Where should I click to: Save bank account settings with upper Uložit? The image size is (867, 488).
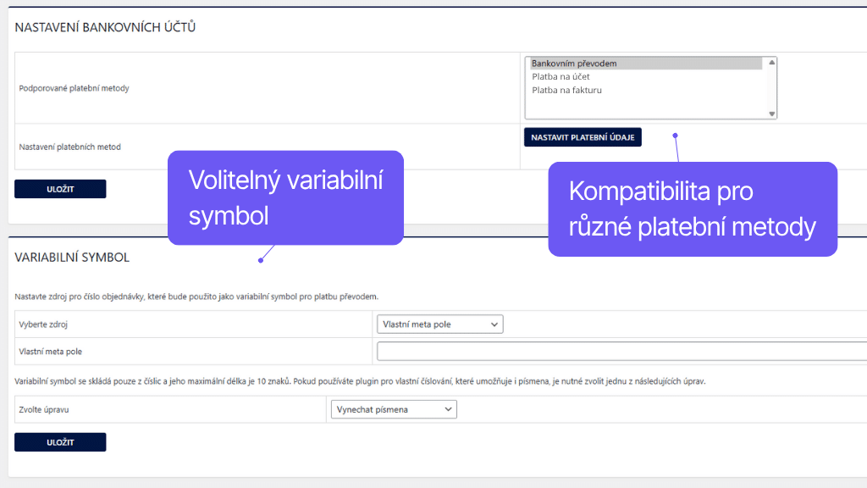60,189
